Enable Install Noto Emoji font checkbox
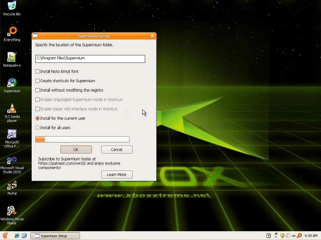 tap(37, 72)
